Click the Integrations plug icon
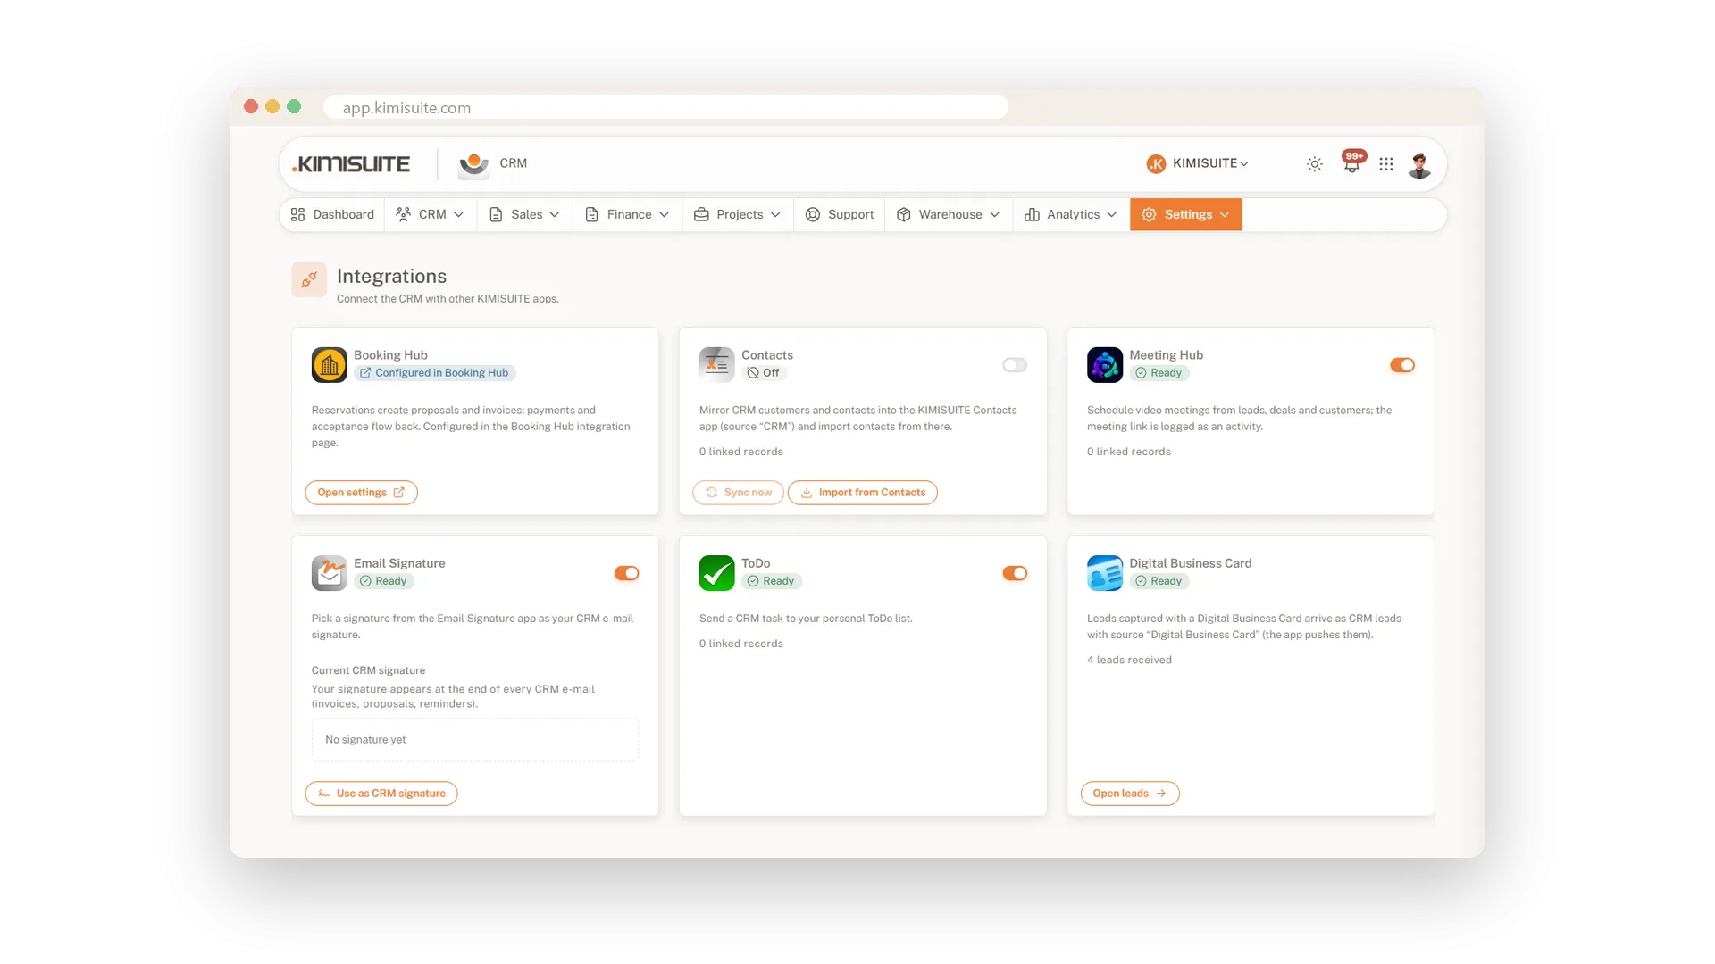This screenshot has height=964, width=1715. [309, 279]
